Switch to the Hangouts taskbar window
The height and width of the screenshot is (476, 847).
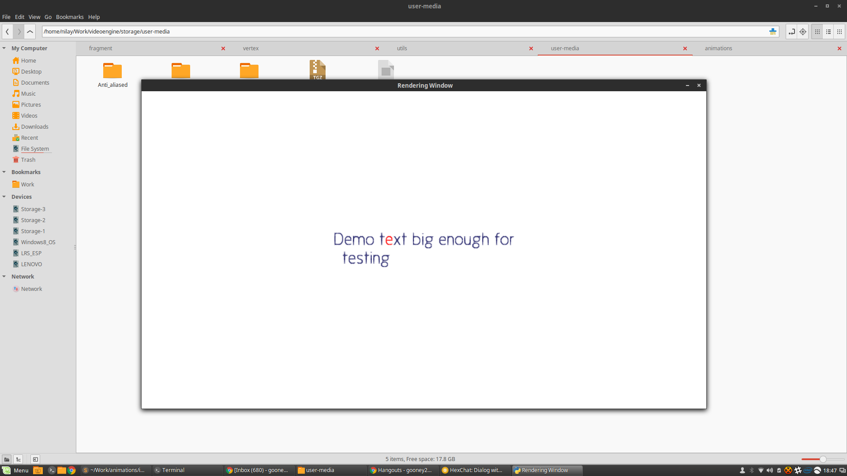pyautogui.click(x=403, y=470)
